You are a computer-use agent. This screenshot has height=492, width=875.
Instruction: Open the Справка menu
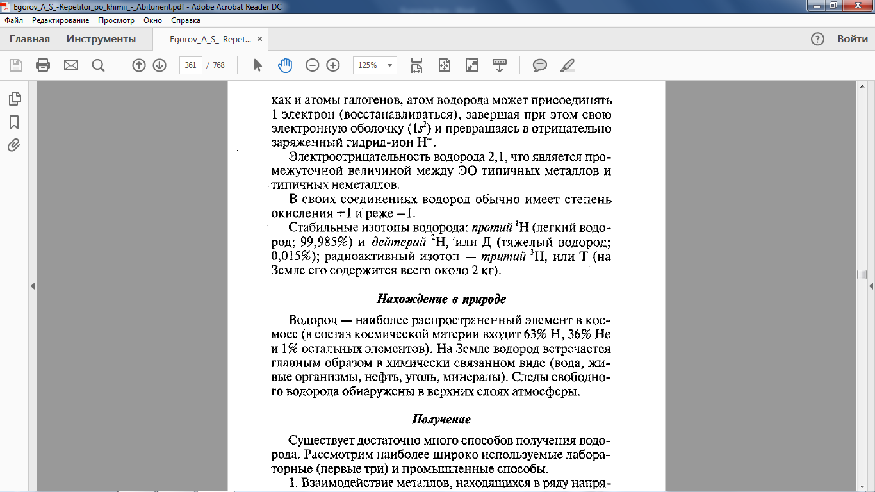186,20
